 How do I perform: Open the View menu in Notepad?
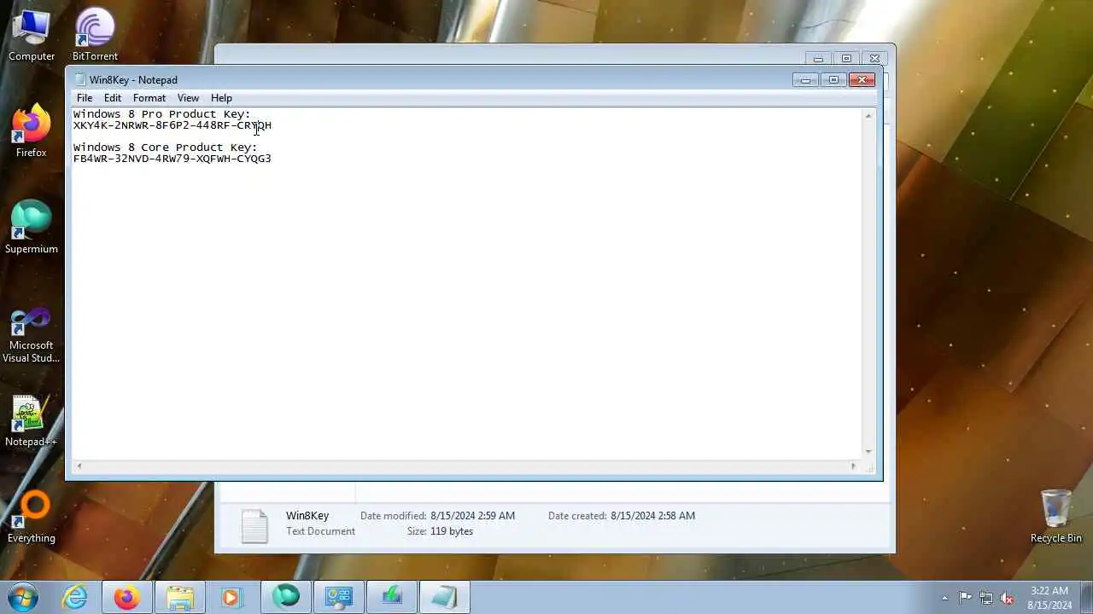point(188,98)
